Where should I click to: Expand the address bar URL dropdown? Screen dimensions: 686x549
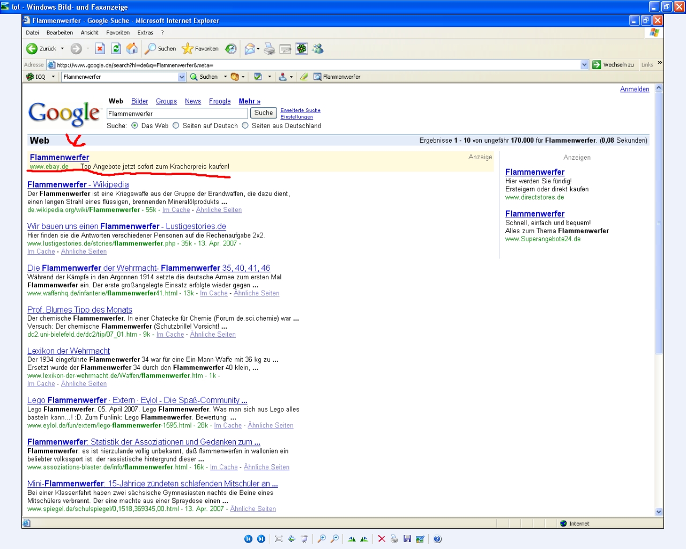click(584, 65)
